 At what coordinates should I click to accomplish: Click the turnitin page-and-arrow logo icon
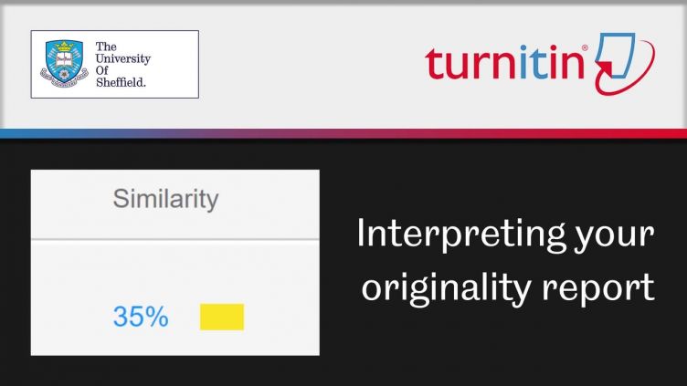point(624,63)
